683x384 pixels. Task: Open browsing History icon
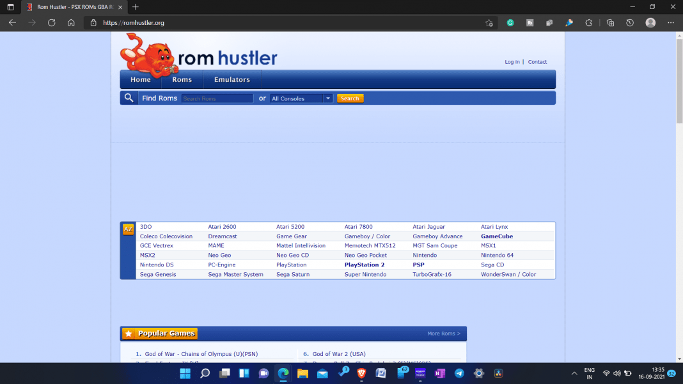630,22
